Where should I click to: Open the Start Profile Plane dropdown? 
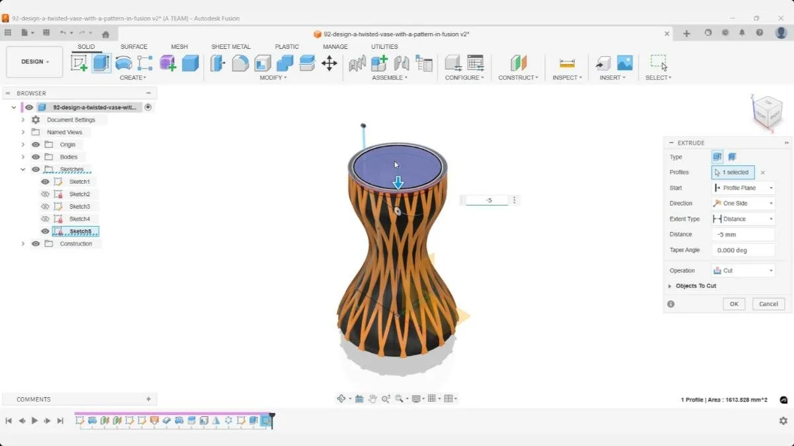point(743,188)
